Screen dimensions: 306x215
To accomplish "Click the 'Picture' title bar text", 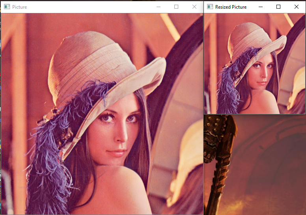I will click(19, 7).
